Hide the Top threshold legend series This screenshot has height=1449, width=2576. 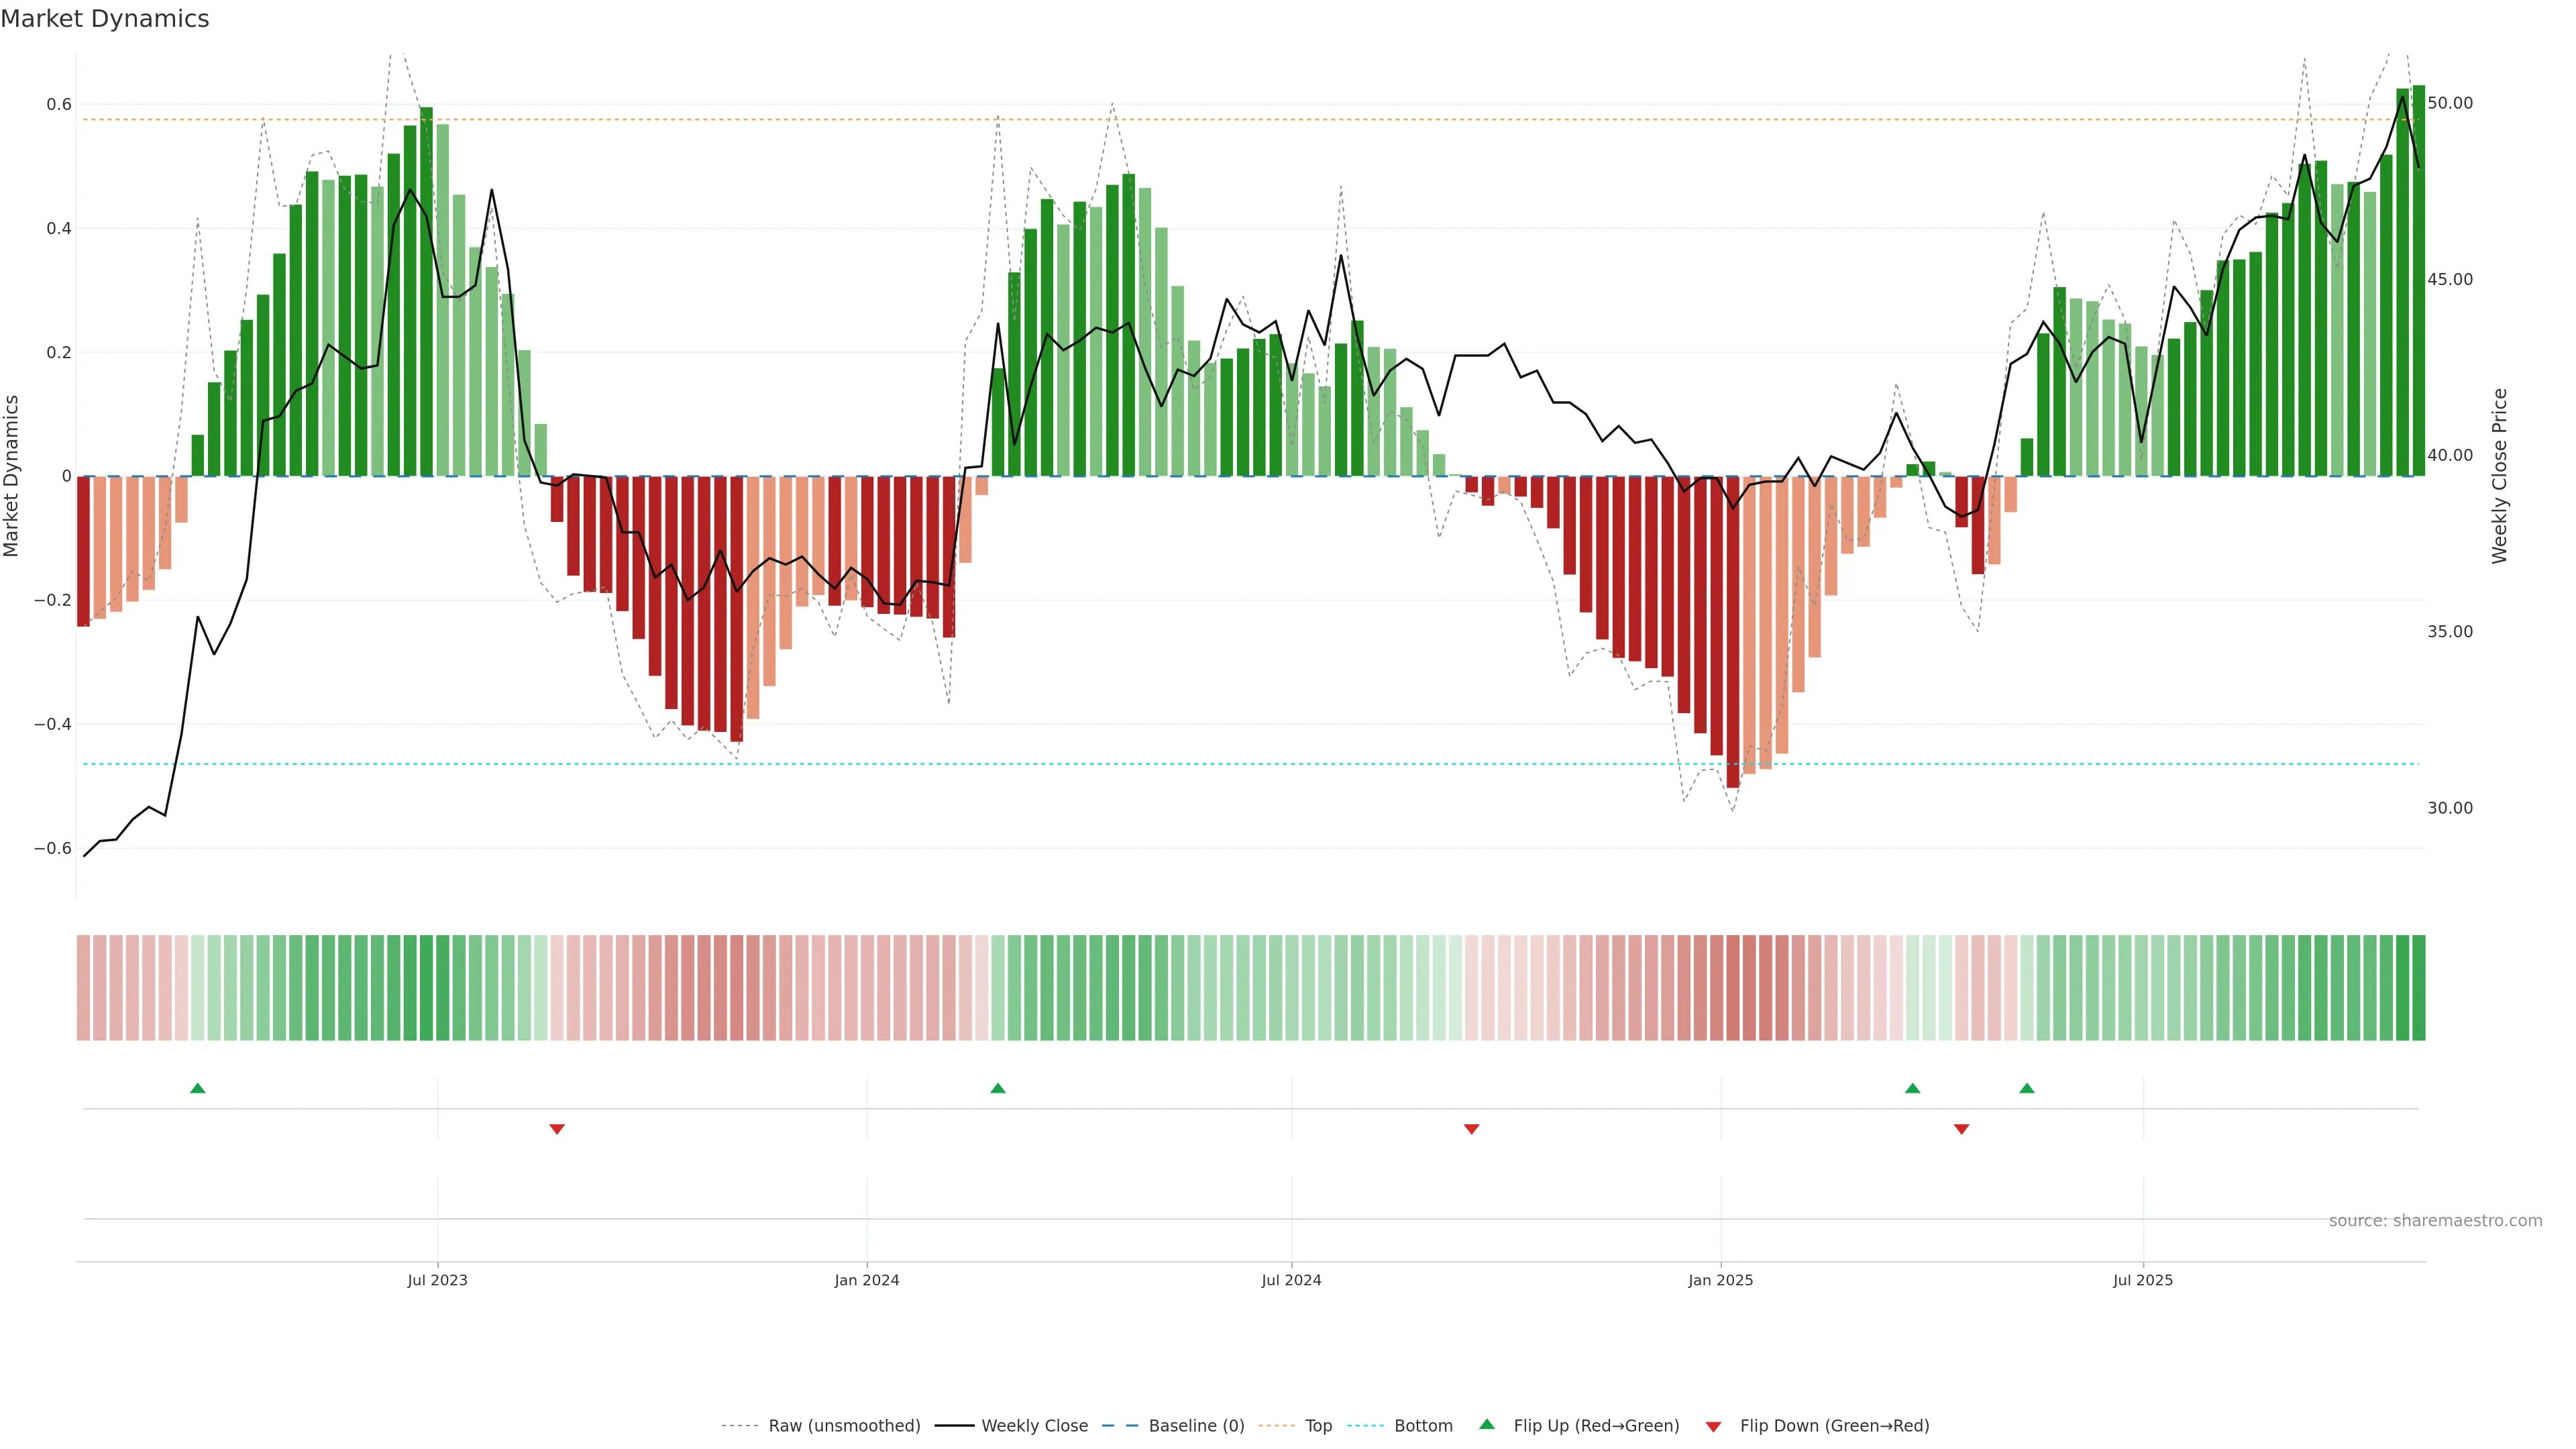pyautogui.click(x=1318, y=1426)
